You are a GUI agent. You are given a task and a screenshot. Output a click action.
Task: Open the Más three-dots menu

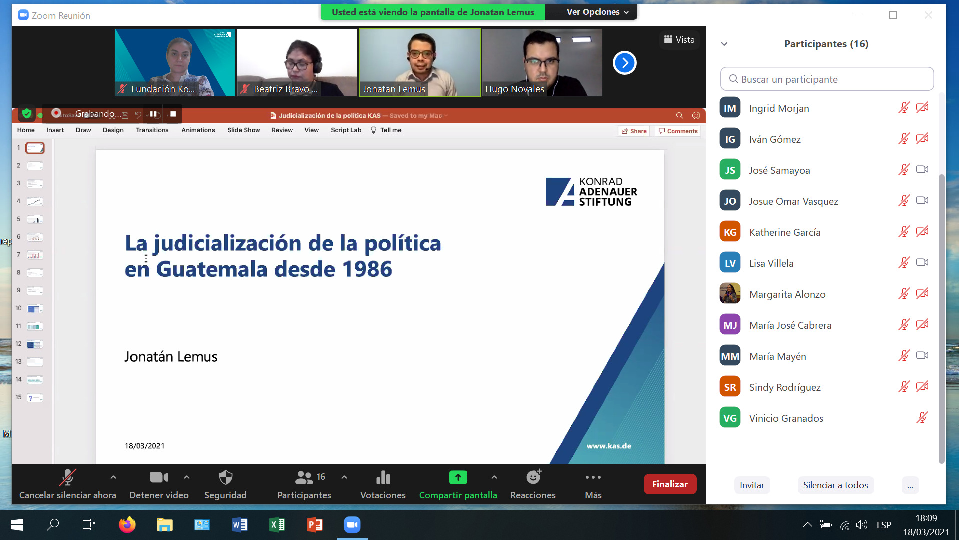[x=593, y=478]
